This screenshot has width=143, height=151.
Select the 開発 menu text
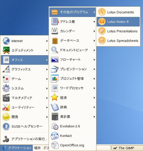(x=15, y=117)
